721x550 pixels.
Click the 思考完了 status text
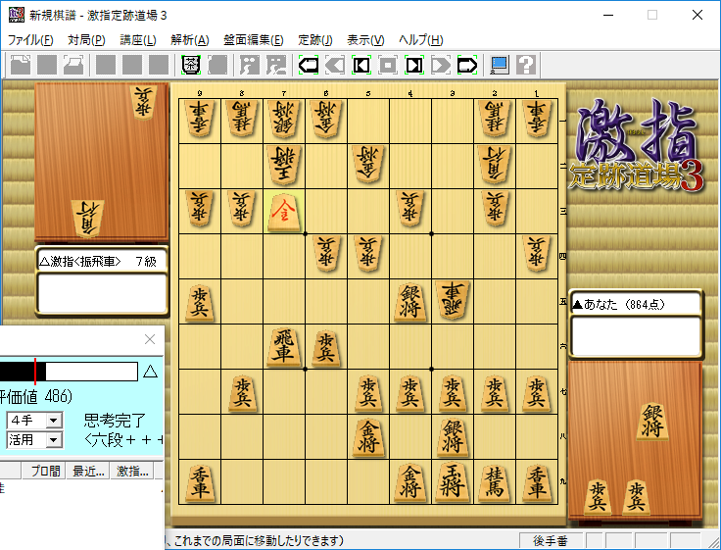tap(115, 421)
